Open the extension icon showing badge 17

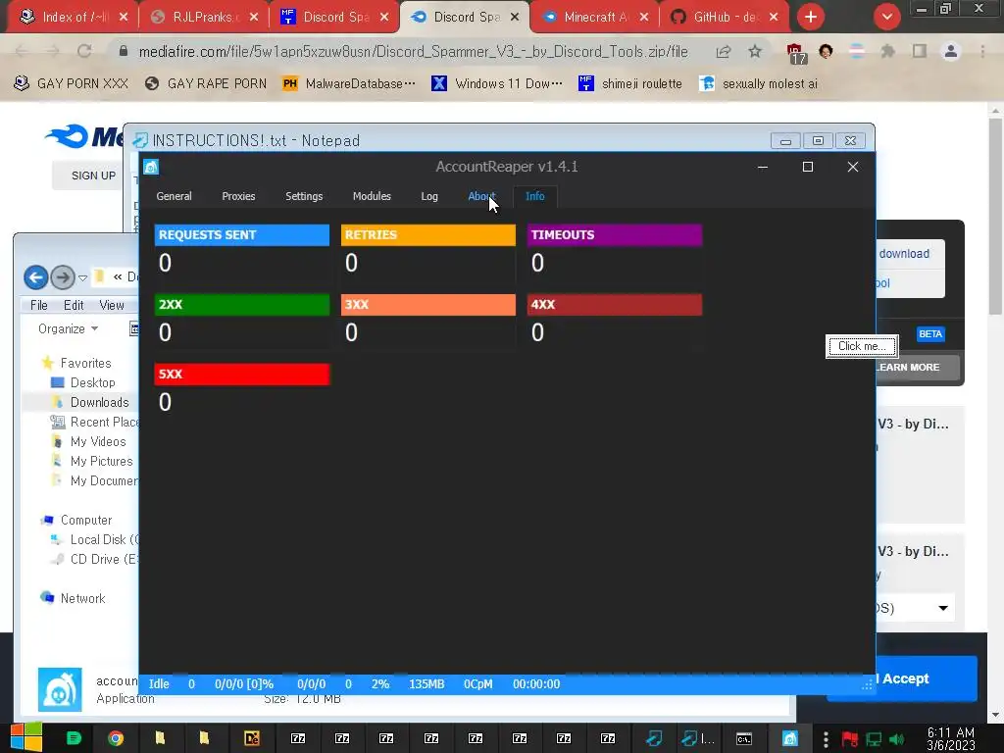coord(795,53)
